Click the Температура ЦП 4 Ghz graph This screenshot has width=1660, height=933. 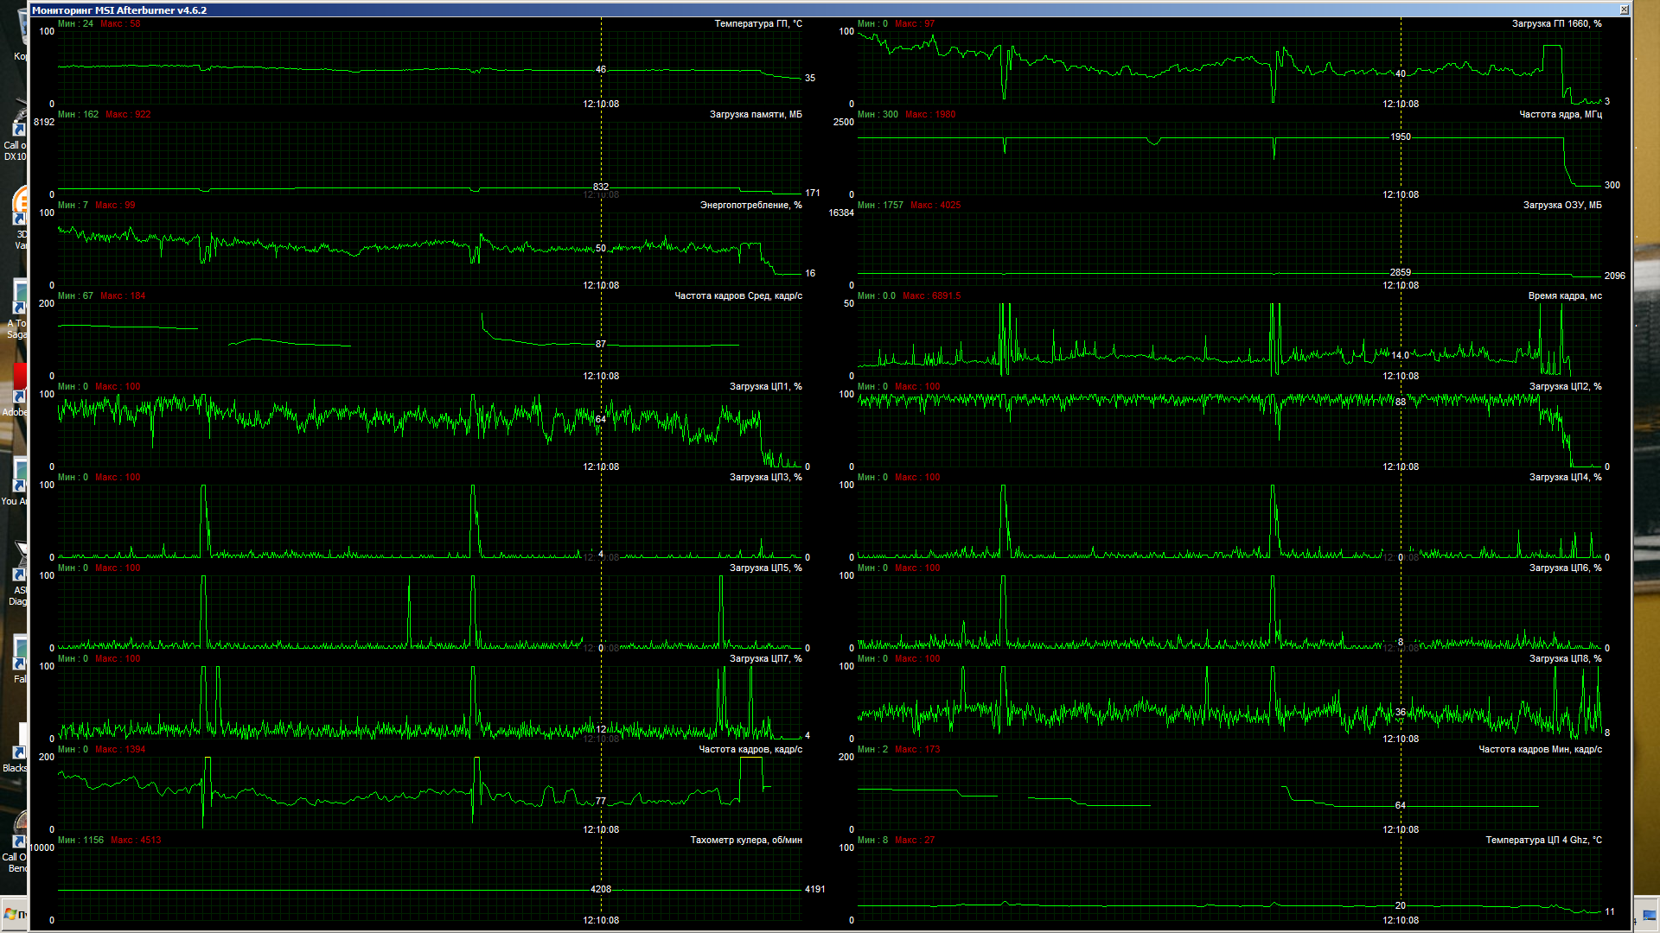tap(1229, 884)
